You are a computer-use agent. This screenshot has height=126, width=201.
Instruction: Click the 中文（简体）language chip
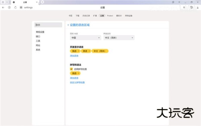point(100,51)
